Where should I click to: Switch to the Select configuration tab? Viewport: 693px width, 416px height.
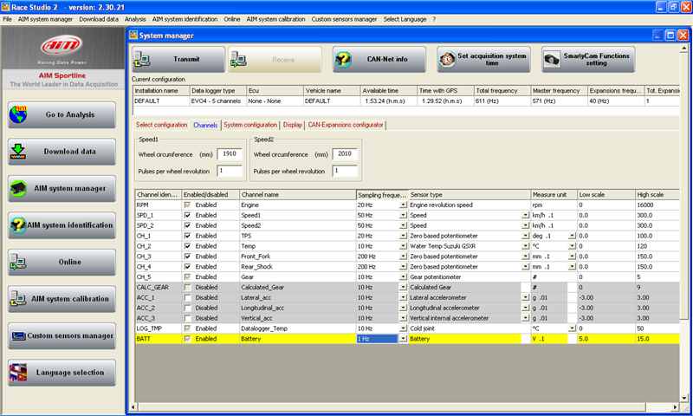pyautogui.click(x=161, y=125)
